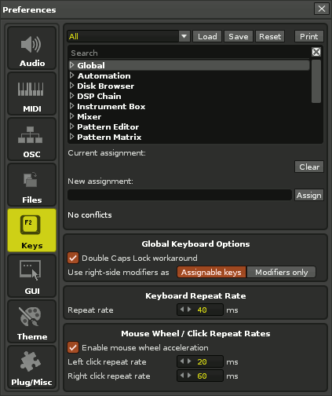Select the Mixer category in list
Image resolution: width=332 pixels, height=396 pixels.
click(89, 116)
